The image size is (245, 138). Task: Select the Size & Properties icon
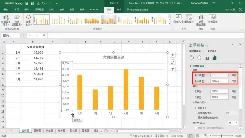[207, 58]
